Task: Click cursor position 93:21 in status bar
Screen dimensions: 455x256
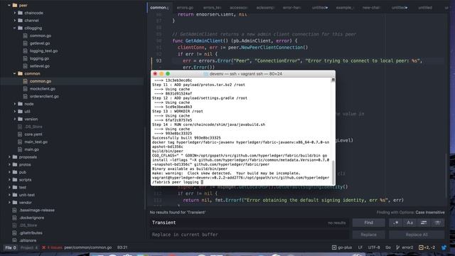Action: point(122,247)
